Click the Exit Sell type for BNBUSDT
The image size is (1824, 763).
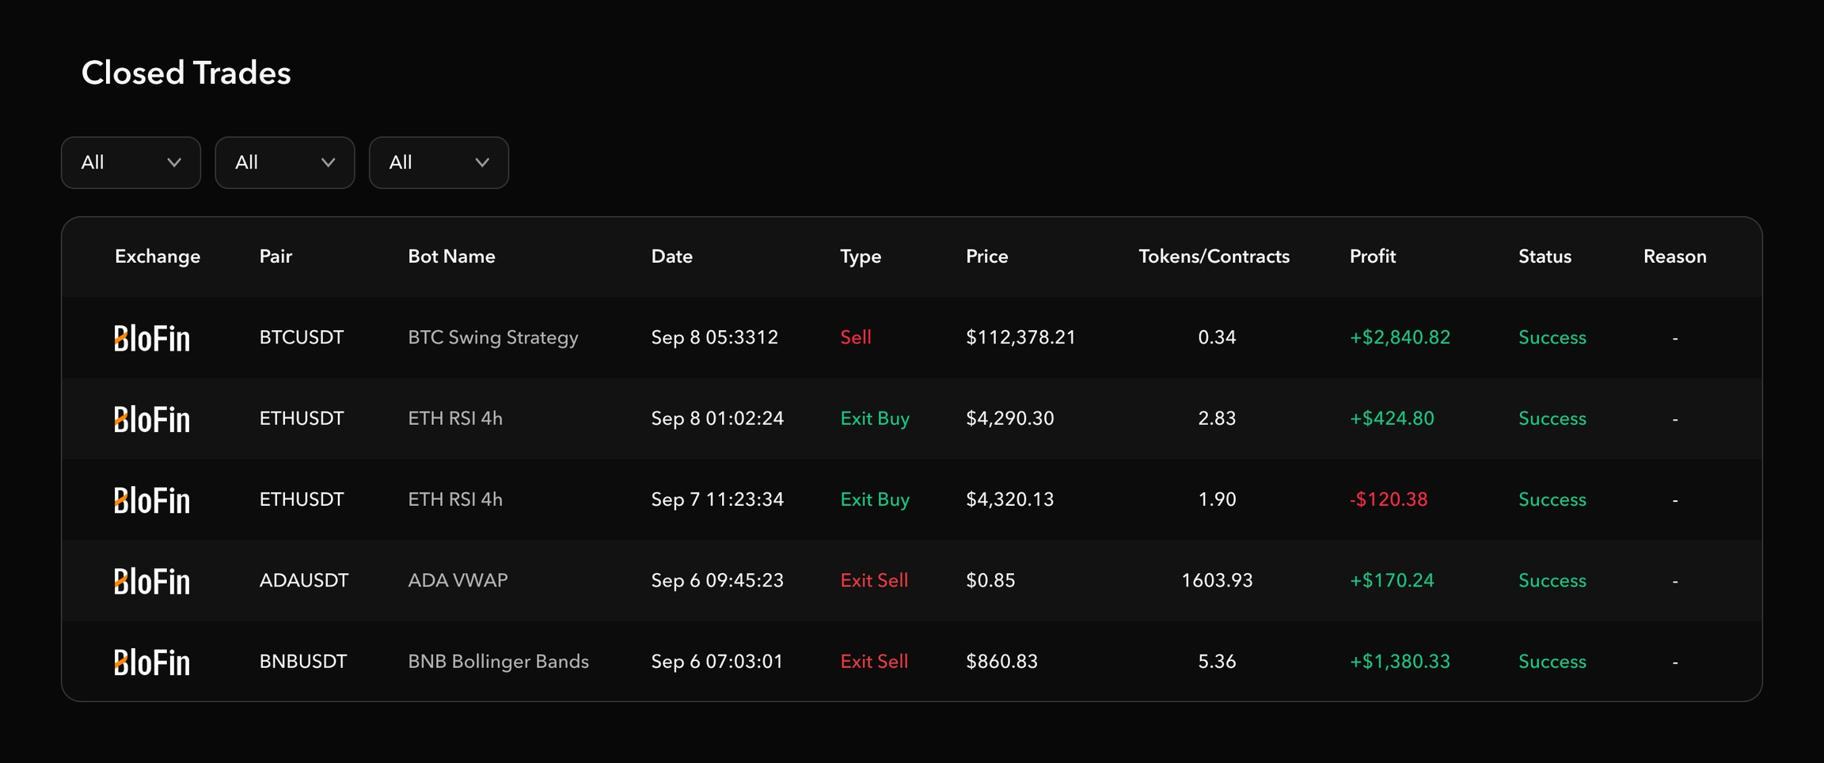click(873, 662)
